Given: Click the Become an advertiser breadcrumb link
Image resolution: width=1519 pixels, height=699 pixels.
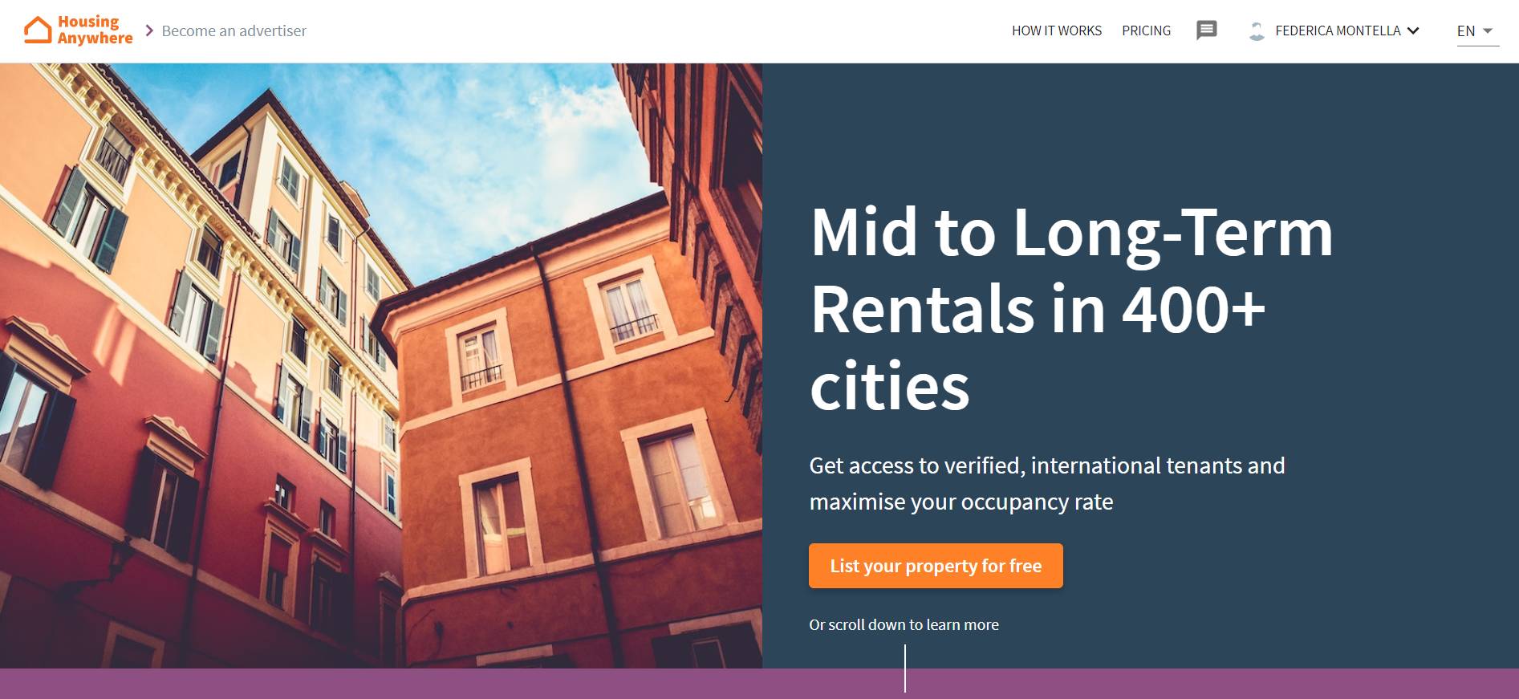Looking at the screenshot, I should pos(234,30).
